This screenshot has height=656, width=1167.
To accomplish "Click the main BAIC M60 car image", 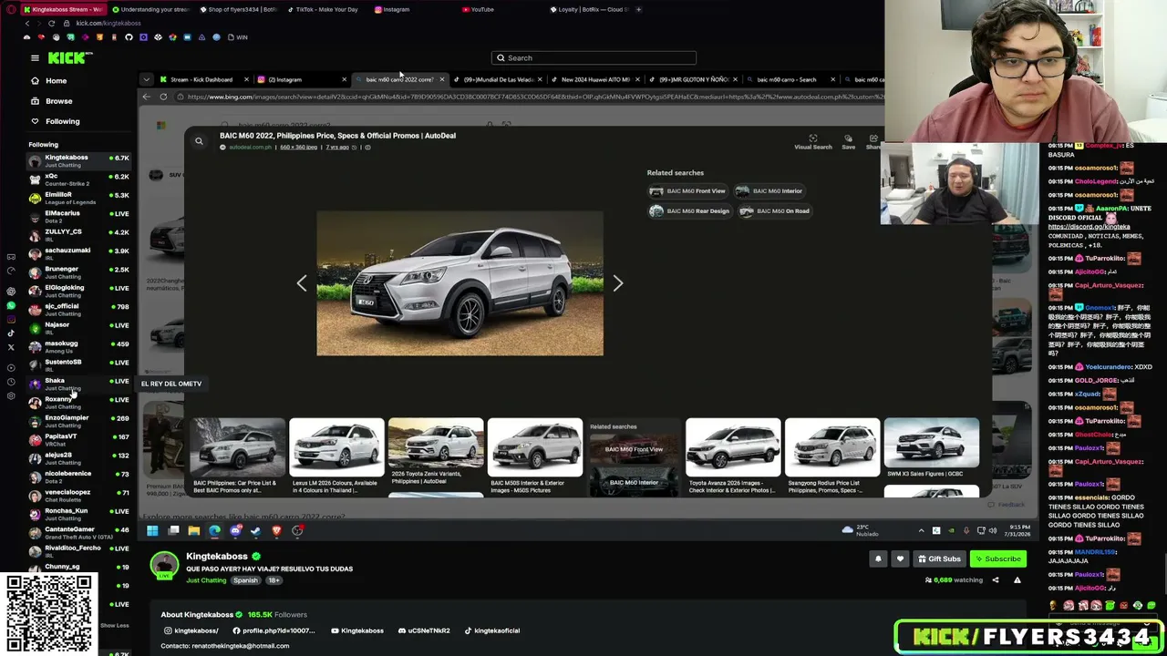I will (x=460, y=283).
